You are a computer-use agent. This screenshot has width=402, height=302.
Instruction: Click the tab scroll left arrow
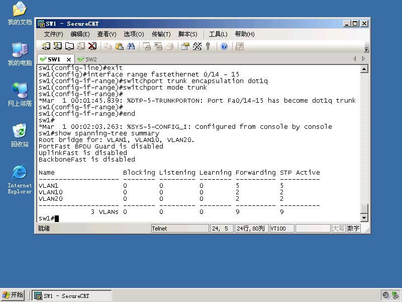pyautogui.click(x=355, y=59)
